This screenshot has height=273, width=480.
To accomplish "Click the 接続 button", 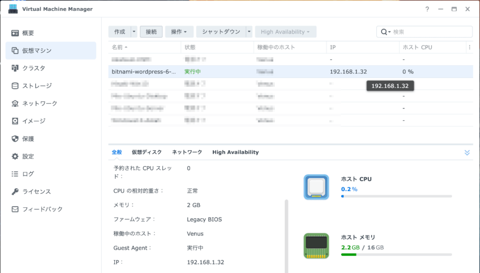I will point(151,32).
